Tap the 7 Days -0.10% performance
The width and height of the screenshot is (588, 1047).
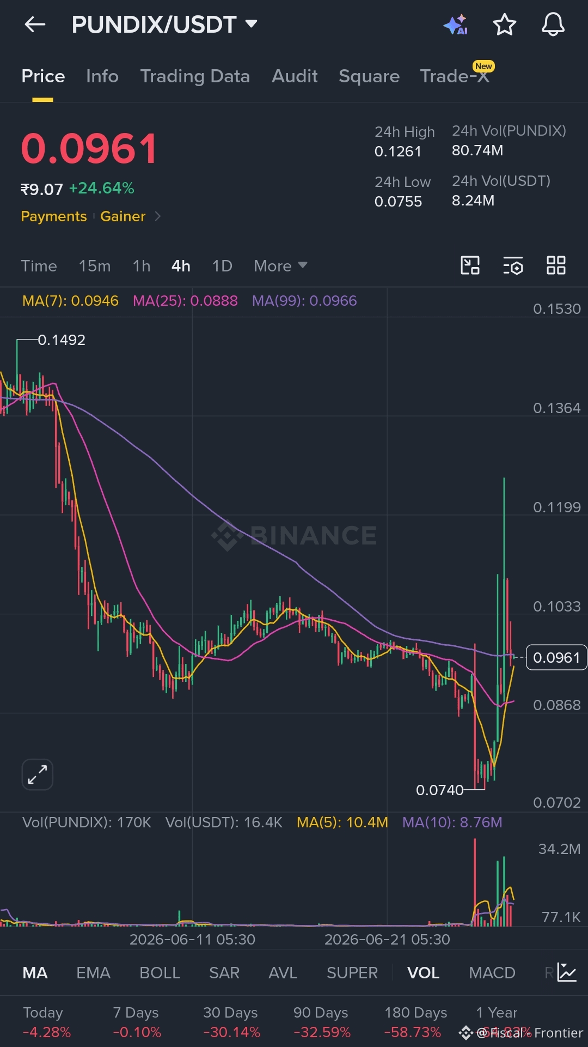tap(137, 1022)
